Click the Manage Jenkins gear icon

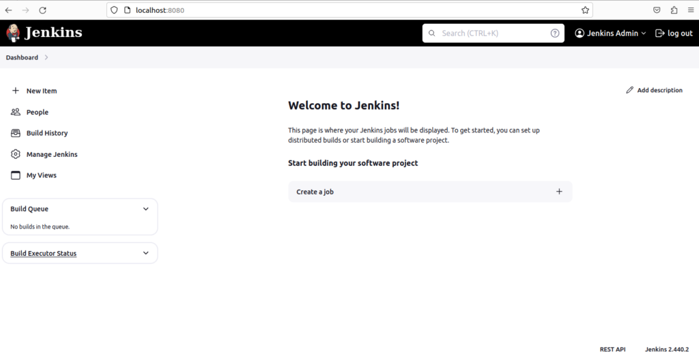pyautogui.click(x=16, y=154)
